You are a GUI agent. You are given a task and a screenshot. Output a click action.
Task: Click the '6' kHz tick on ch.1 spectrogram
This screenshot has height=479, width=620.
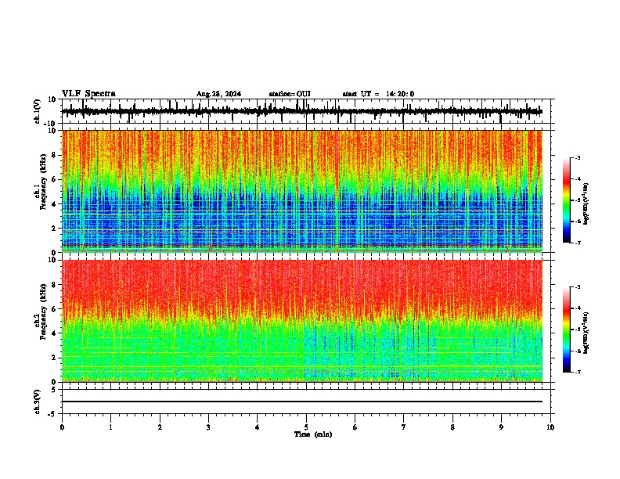coord(55,179)
